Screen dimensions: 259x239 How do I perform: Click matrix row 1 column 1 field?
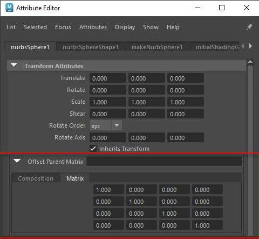[x=108, y=190]
